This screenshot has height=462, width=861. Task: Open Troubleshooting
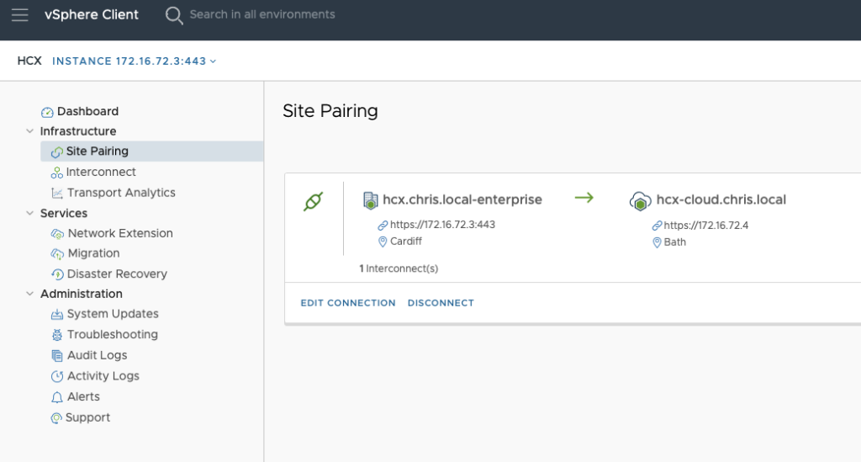[112, 335]
